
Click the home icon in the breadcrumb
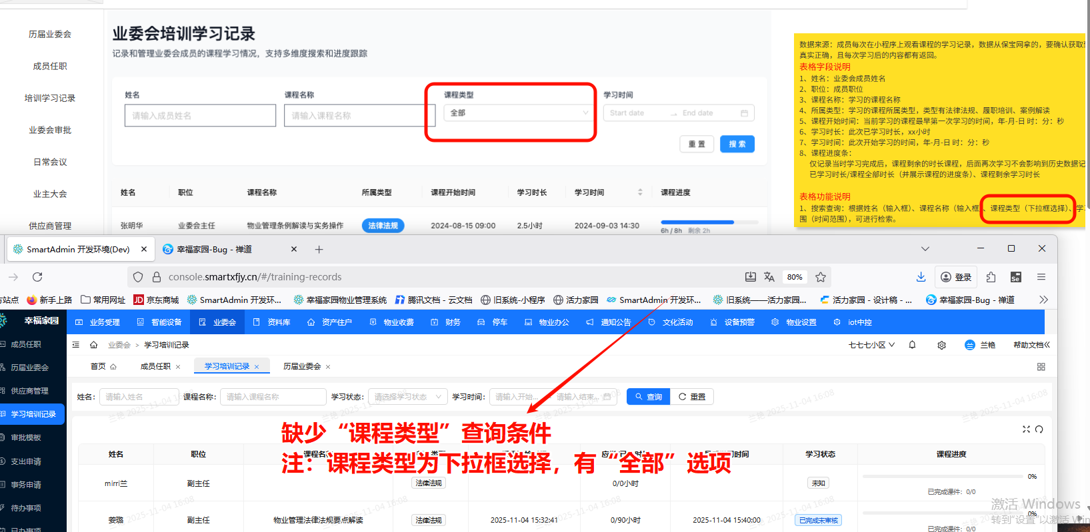[94, 345]
